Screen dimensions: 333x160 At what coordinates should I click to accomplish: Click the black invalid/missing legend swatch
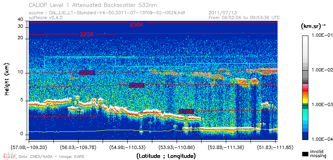pyautogui.click(x=305, y=154)
